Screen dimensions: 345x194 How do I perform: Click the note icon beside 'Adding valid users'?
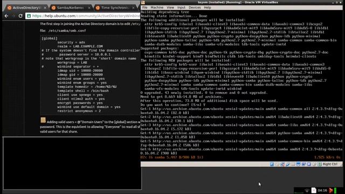[43, 120]
